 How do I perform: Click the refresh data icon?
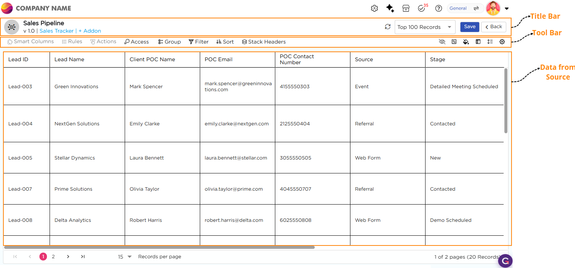click(388, 27)
